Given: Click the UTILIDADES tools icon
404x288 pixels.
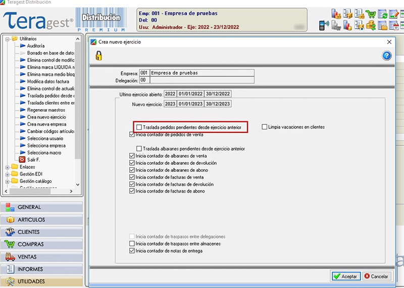Looking at the screenshot, I should (x=10, y=281).
